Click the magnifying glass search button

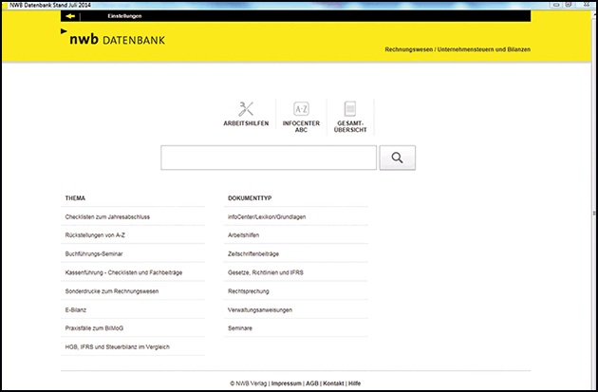[x=398, y=158]
